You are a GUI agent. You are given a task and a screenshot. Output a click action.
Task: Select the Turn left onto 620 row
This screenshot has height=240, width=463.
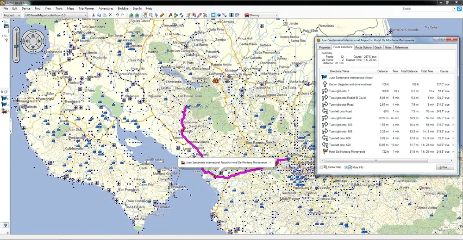tap(386, 145)
